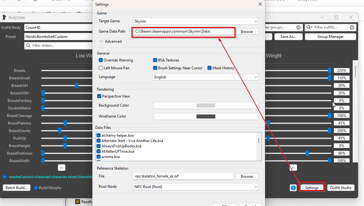The height and width of the screenshot is (206, 364).
Task: Open the Outfit/Body CosioHD dropdown
Action: click(58, 28)
